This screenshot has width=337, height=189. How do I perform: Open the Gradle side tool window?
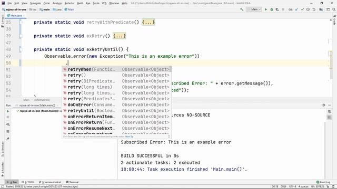click(334, 20)
